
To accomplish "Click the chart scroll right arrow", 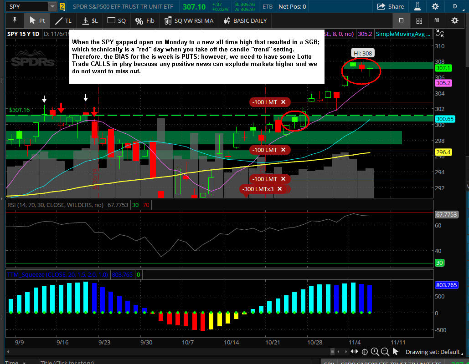I will tap(345, 352).
